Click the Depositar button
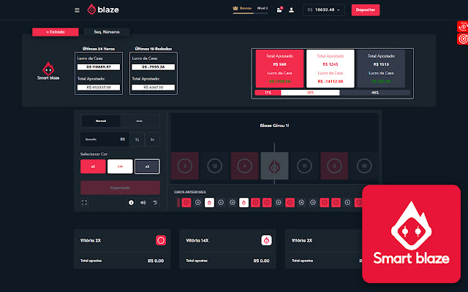 [366, 9]
